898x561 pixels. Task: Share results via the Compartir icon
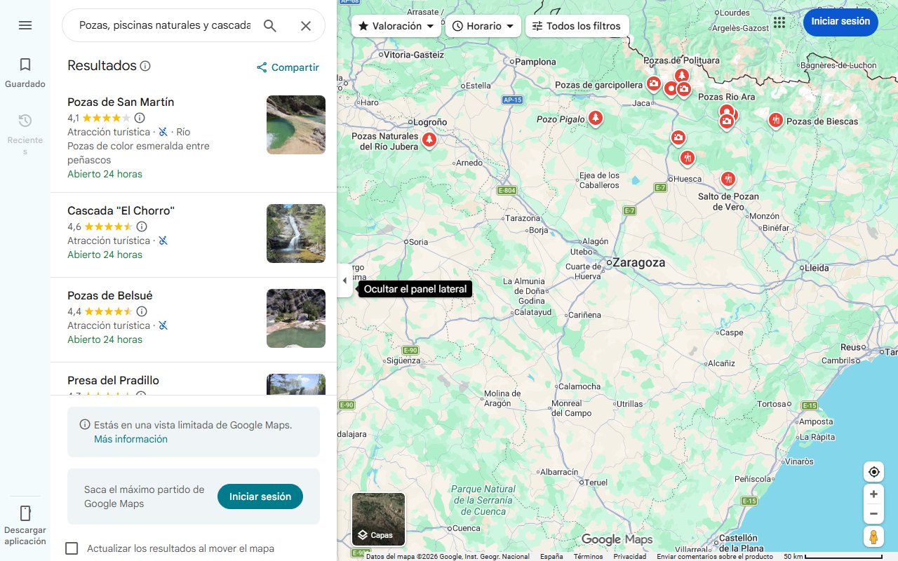261,67
